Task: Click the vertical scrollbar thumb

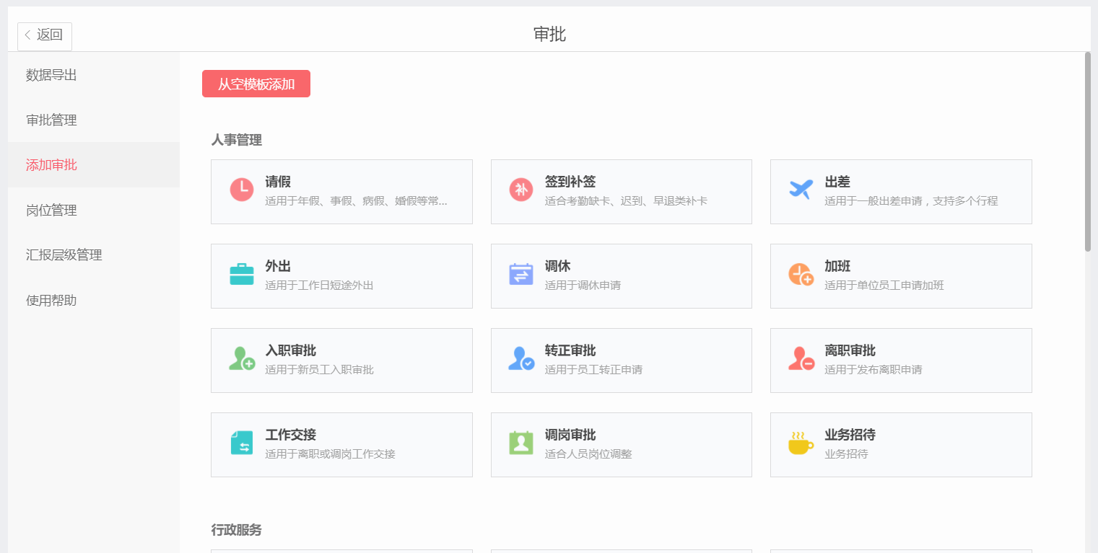Action: click(x=1088, y=151)
